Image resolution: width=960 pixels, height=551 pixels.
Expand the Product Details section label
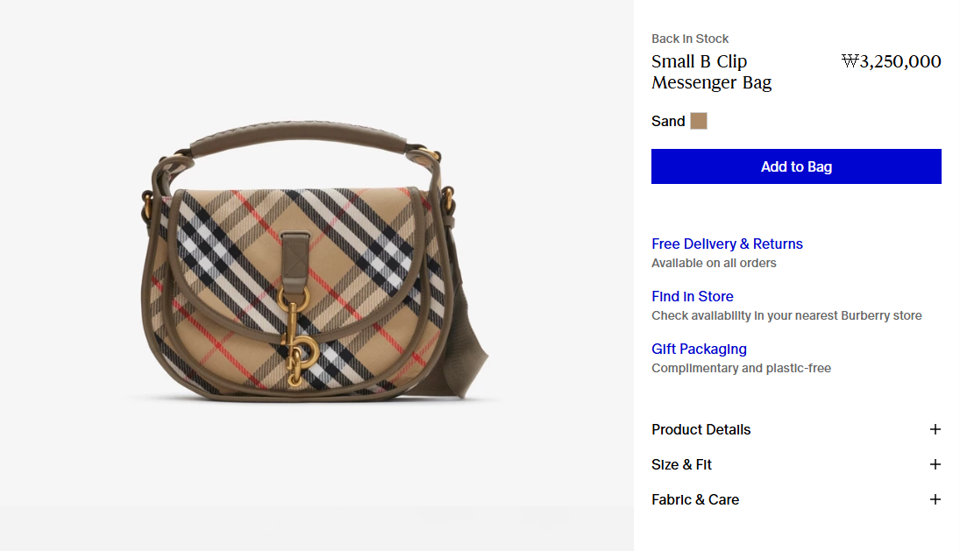[x=700, y=429]
